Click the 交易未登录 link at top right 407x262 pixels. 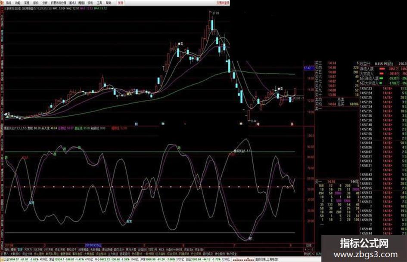click(x=223, y=3)
